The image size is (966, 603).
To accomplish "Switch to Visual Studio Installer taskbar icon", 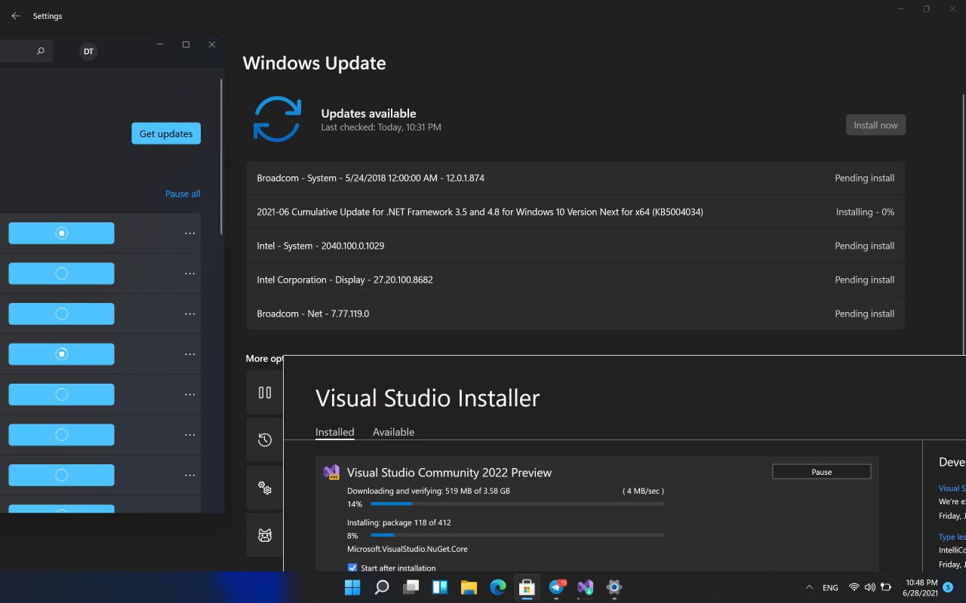I will (585, 587).
